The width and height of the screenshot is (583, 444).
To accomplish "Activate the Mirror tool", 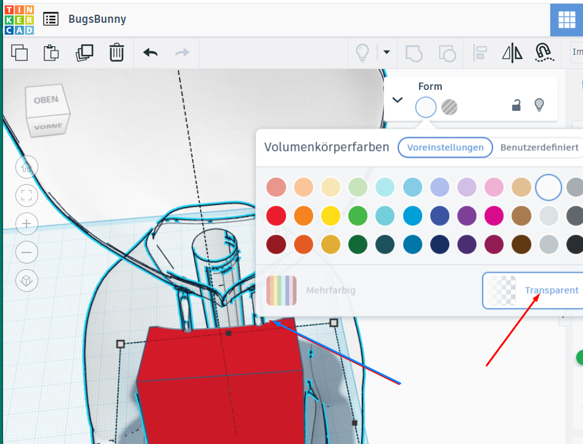I will 512,53.
